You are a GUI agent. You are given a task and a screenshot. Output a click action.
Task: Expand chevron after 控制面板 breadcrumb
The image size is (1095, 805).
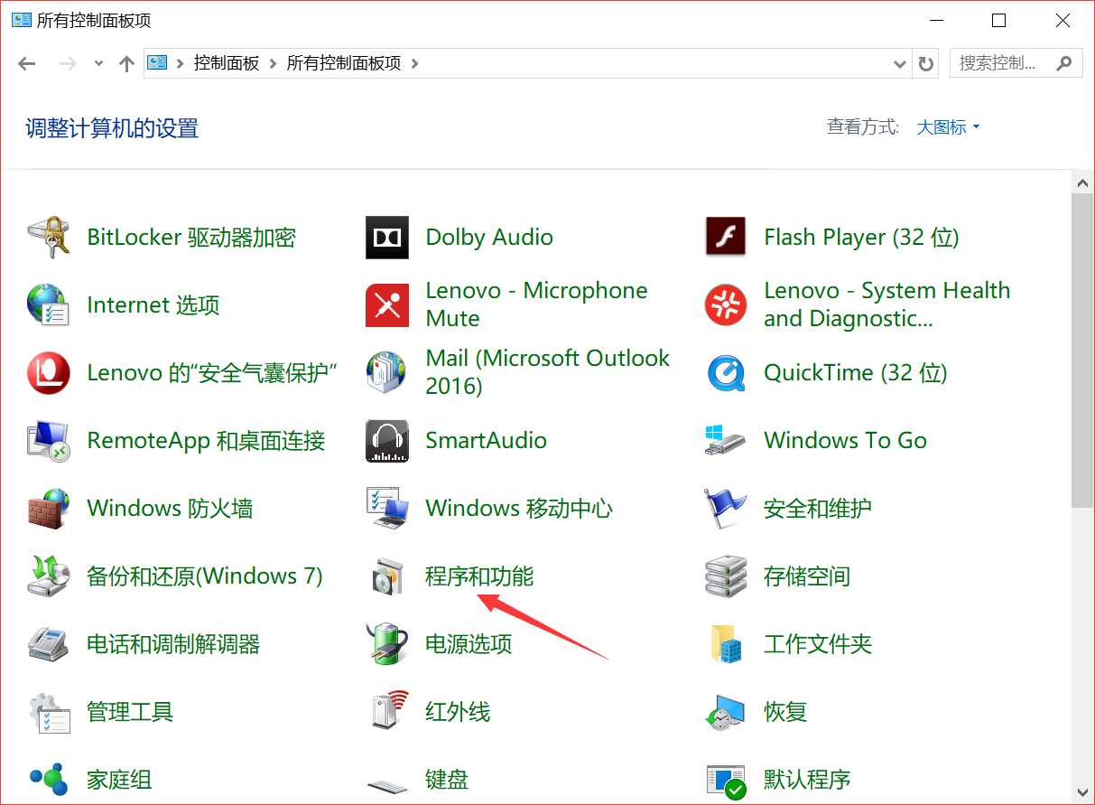[x=273, y=64]
